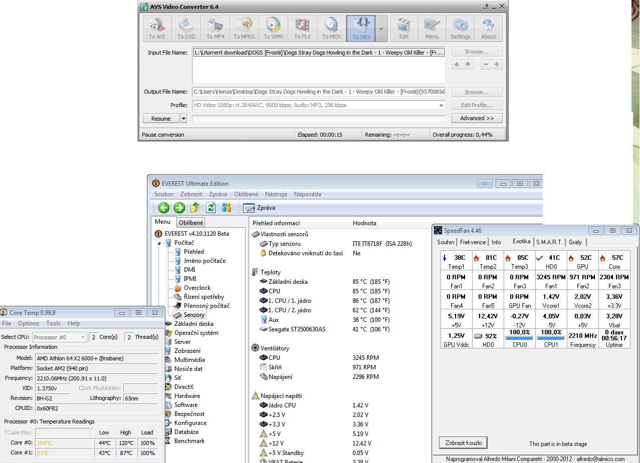Select Řízení spotřeby in the tree
Image resolution: width=640 pixels, height=463 pixels.
coord(203,297)
